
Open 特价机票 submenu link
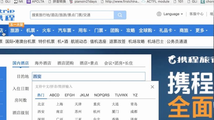(x=46, y=42)
